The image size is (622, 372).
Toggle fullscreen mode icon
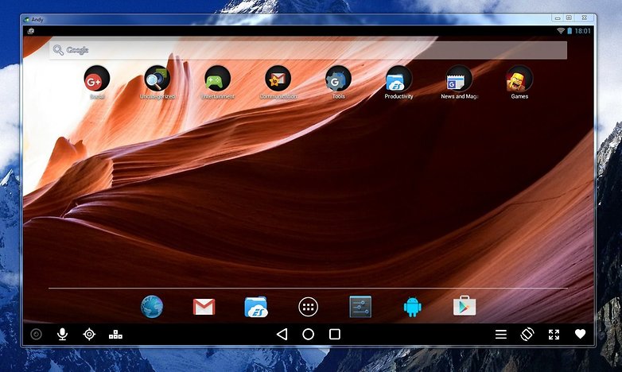tap(554, 335)
